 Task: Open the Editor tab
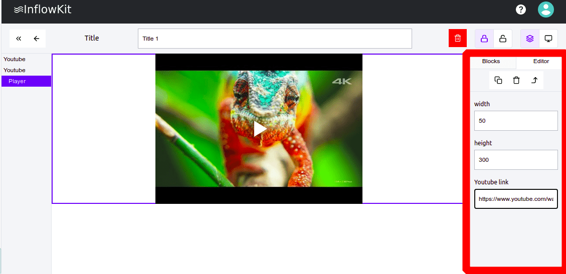tap(541, 61)
